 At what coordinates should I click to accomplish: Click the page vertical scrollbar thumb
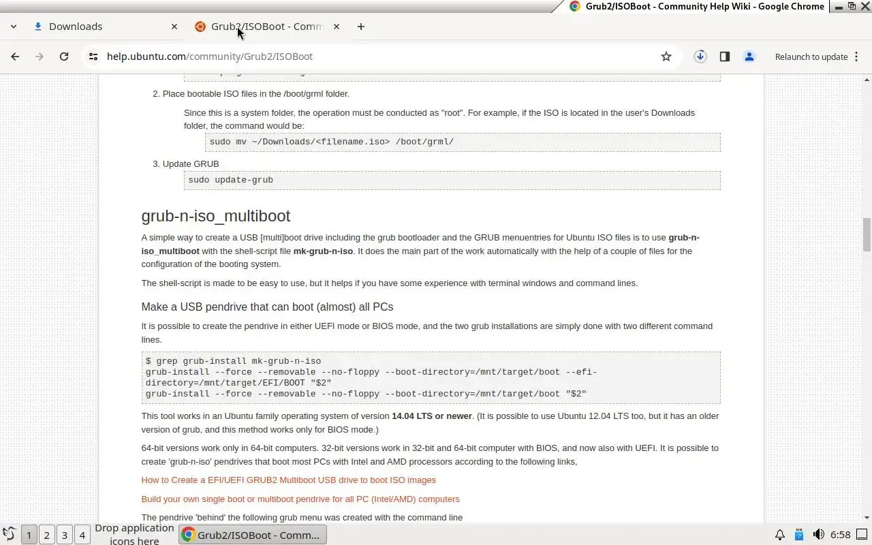867,234
